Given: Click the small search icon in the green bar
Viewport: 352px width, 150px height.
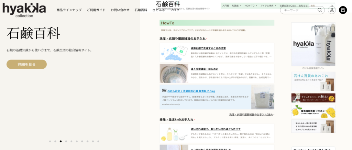Looking at the screenshot, I should (x=332, y=6).
